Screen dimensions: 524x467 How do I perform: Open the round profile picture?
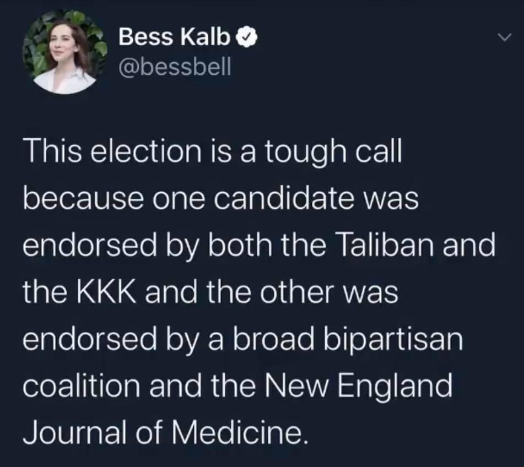pos(64,52)
